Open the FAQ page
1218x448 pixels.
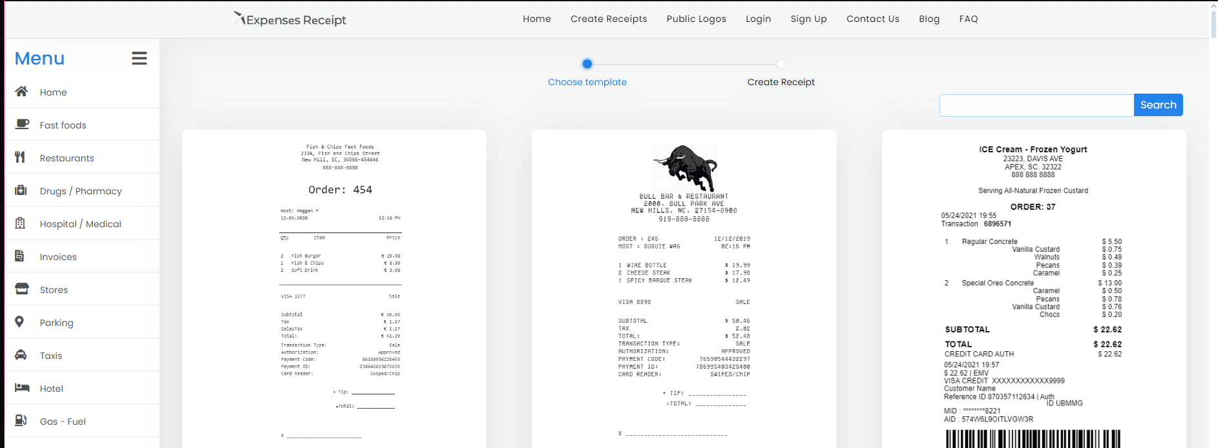pyautogui.click(x=969, y=19)
